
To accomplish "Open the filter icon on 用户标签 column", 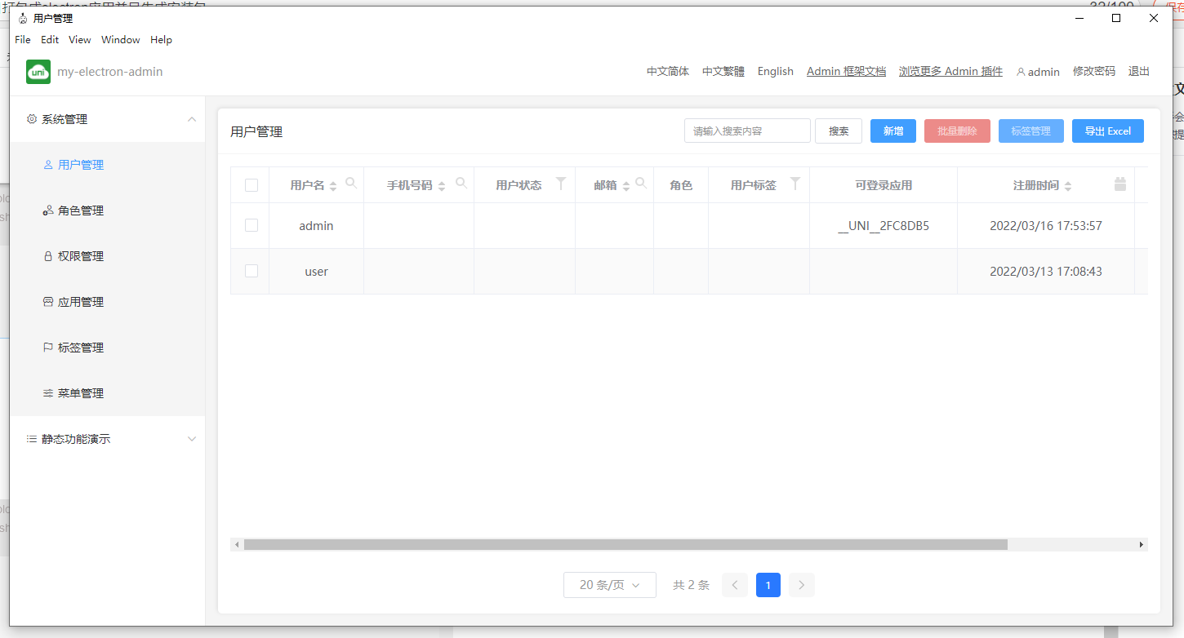I will pyautogui.click(x=795, y=183).
